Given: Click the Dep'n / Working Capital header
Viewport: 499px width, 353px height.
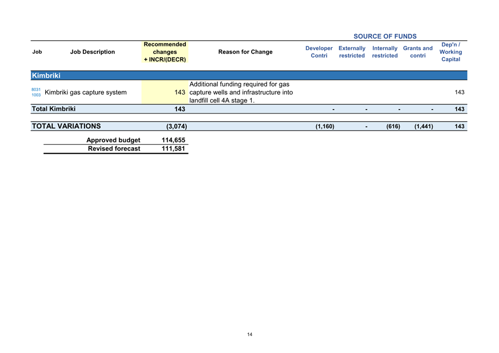Looking at the screenshot, I should [451, 52].
